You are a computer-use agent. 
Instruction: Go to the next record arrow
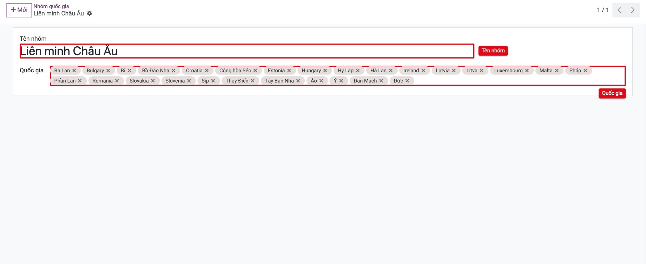coord(633,10)
